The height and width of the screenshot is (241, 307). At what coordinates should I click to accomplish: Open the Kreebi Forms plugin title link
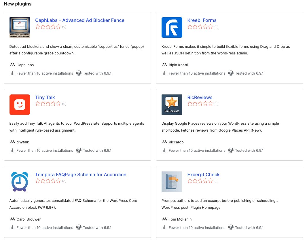coord(202,20)
